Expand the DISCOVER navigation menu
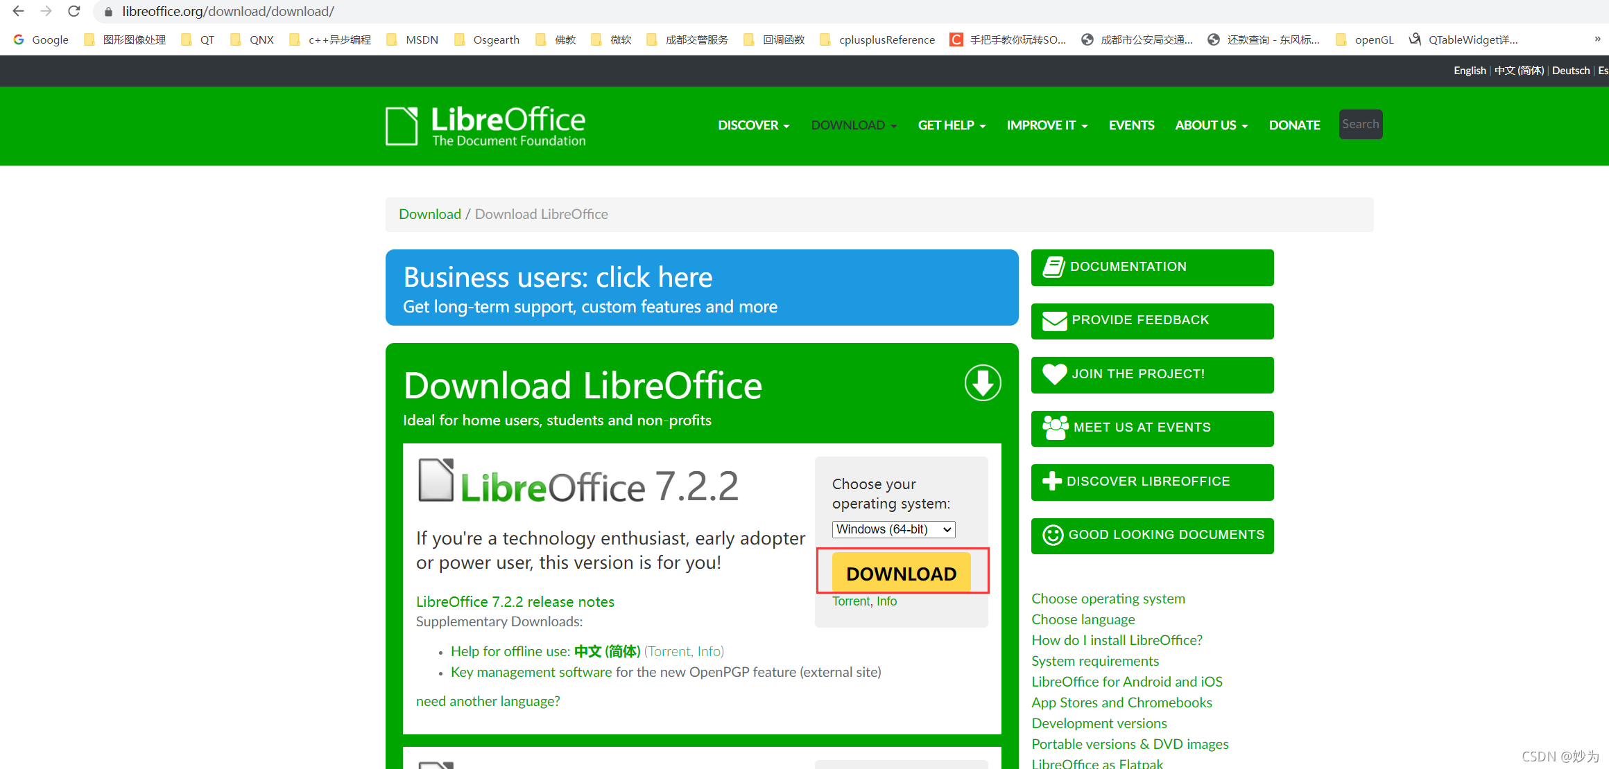1609x769 pixels. coord(753,125)
